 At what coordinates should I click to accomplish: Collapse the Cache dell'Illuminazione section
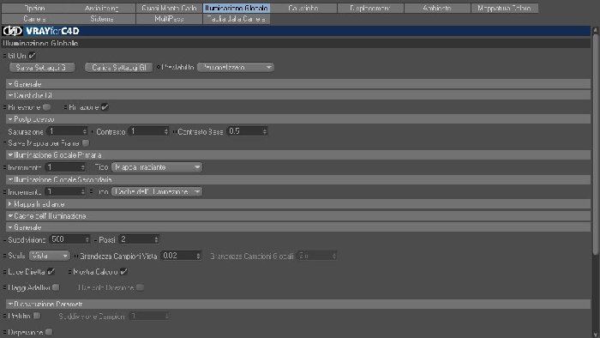click(10, 216)
